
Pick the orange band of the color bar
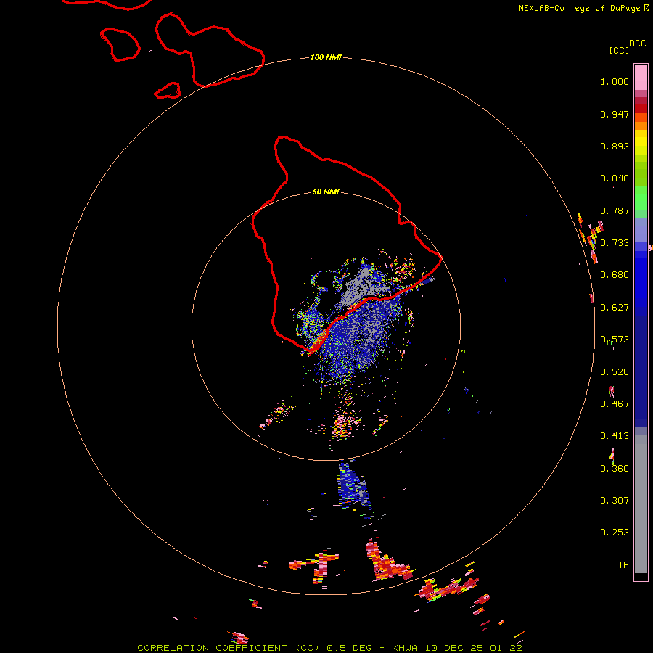(641, 126)
